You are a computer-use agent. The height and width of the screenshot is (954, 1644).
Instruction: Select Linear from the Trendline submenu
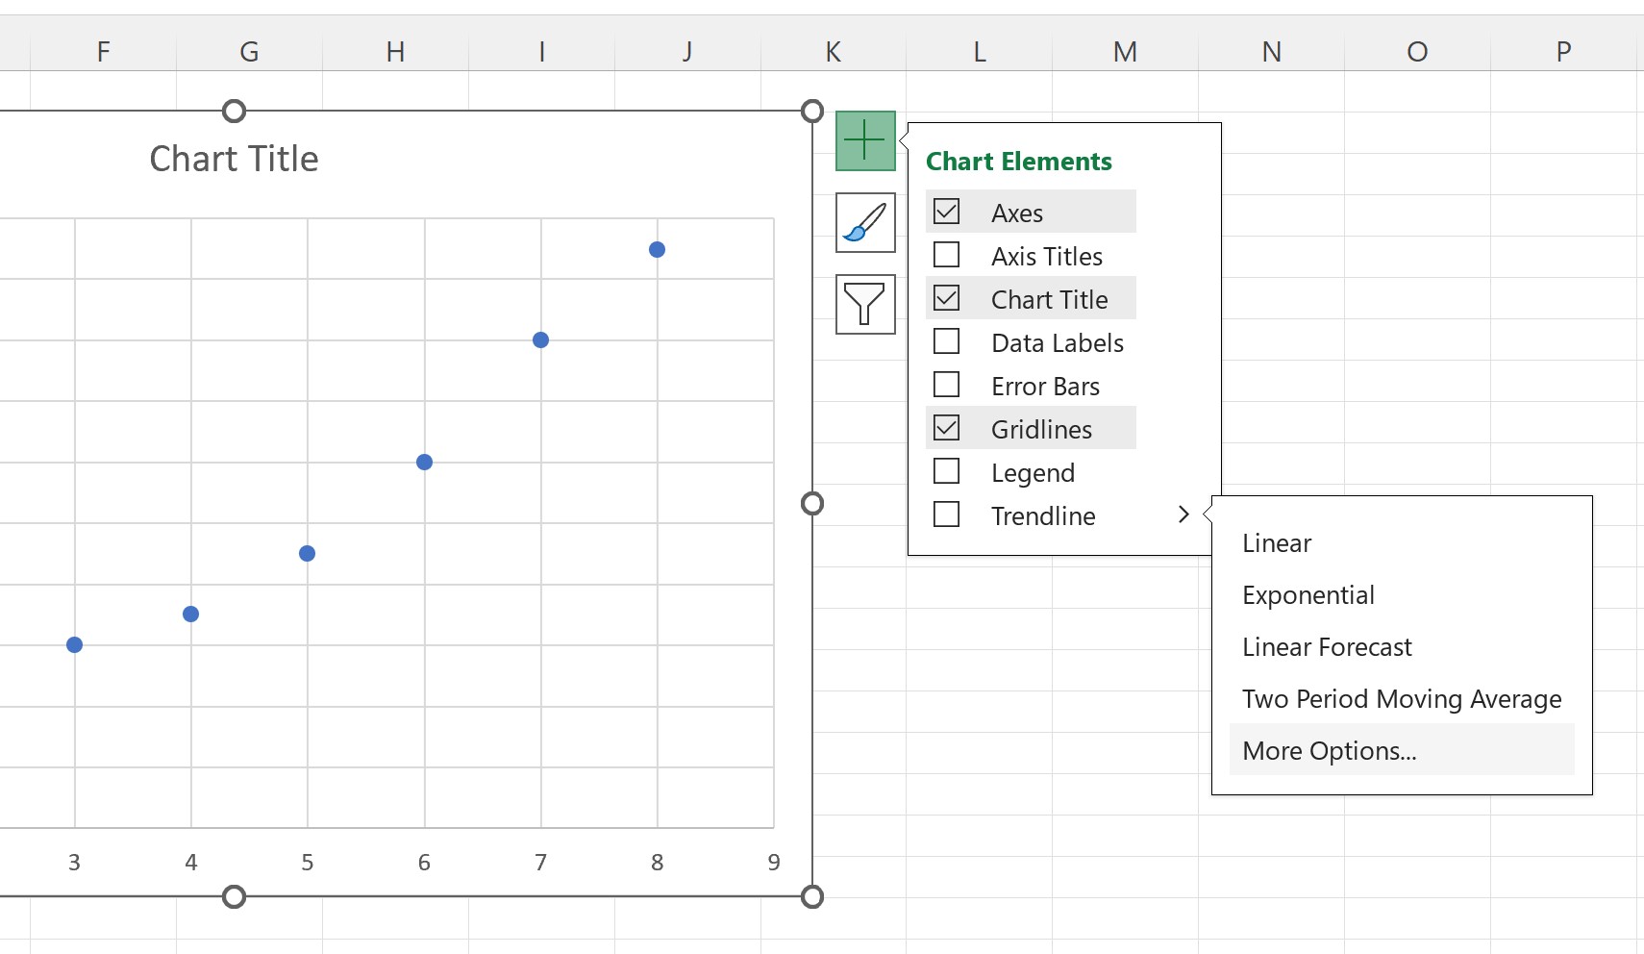tap(1276, 542)
